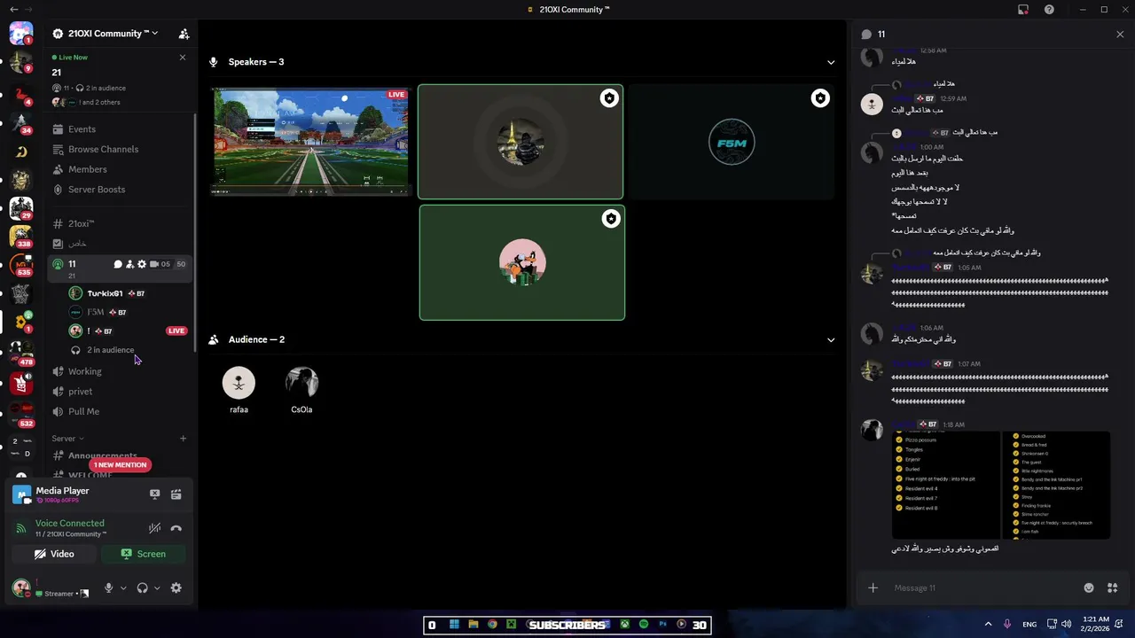The width and height of the screenshot is (1135, 638).
Task: Click own avatar in user panel
Action: [20, 587]
